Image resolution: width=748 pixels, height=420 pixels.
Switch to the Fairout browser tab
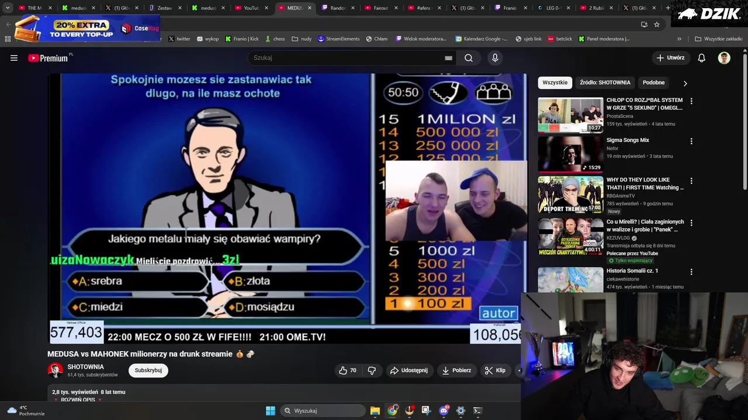pyautogui.click(x=380, y=8)
